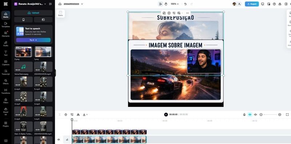
Task: Activate the Hand pan tool
Action: (x=166, y=4)
